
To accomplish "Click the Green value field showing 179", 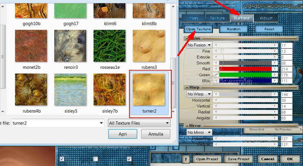I will point(286,75).
